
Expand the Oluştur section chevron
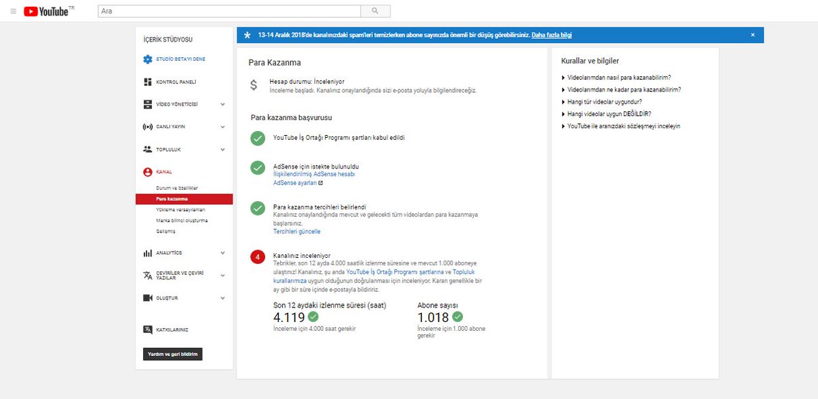(x=222, y=298)
